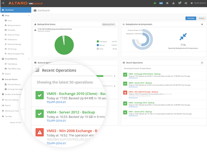Open VSS Settings in sidebar
The height and width of the screenshot is (153, 207).
click(x=12, y=49)
